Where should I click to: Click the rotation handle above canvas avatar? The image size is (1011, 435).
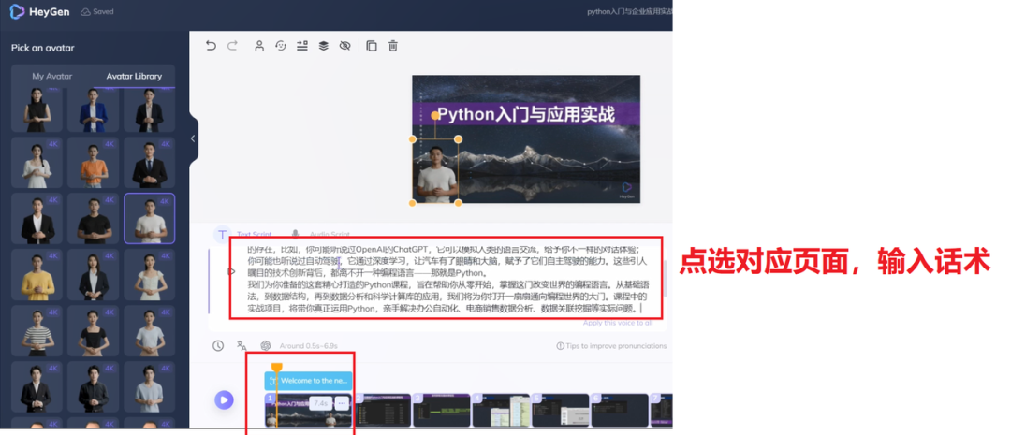435,116
